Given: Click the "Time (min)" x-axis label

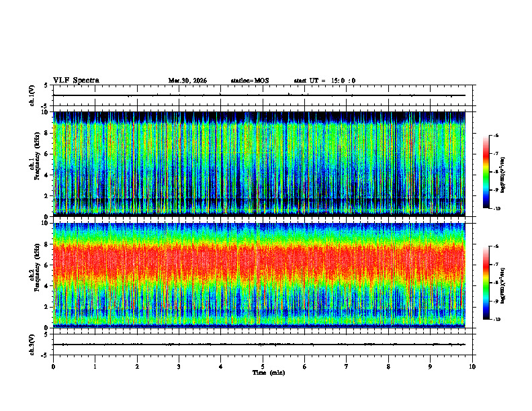Looking at the screenshot, I should pos(269,373).
